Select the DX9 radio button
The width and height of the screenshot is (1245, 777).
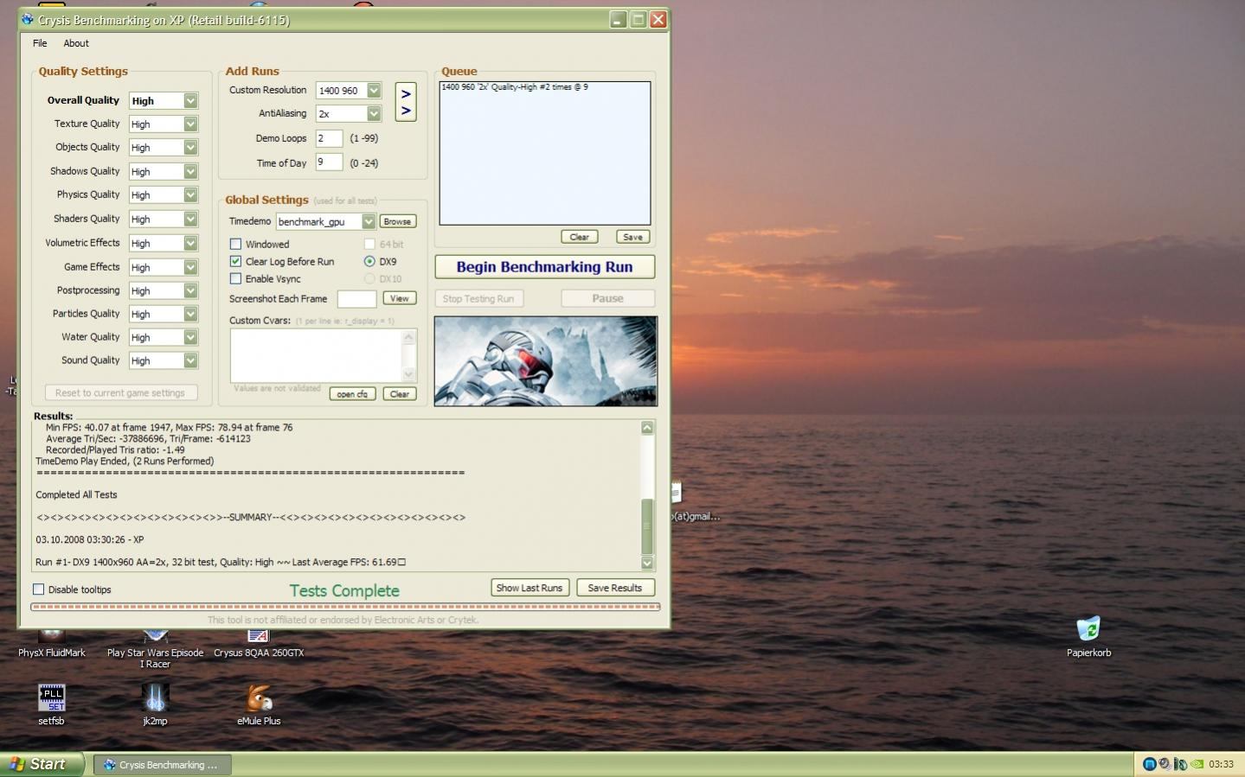pos(369,262)
